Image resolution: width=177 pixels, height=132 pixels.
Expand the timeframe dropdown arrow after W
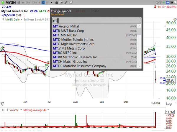pyautogui.click(x=51, y=2)
